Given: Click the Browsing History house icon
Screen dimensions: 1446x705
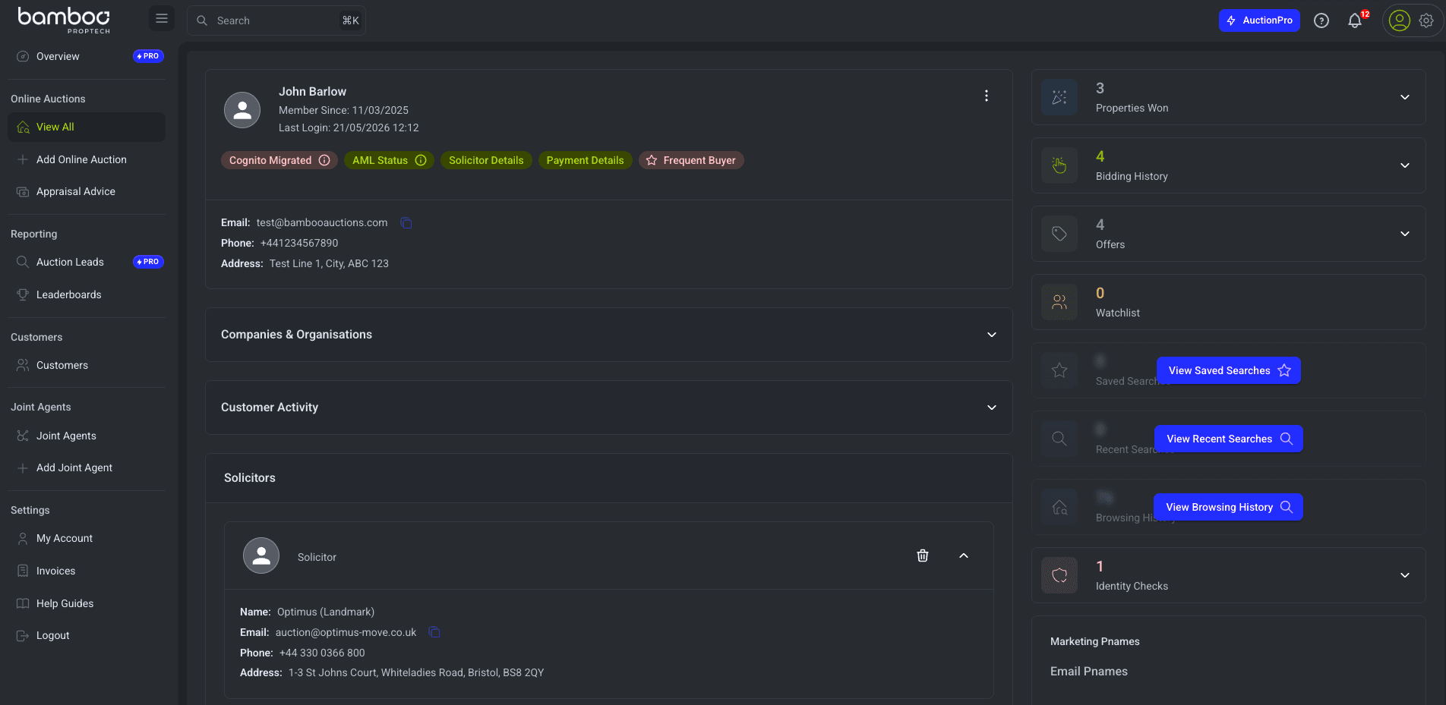Looking at the screenshot, I should 1059,507.
